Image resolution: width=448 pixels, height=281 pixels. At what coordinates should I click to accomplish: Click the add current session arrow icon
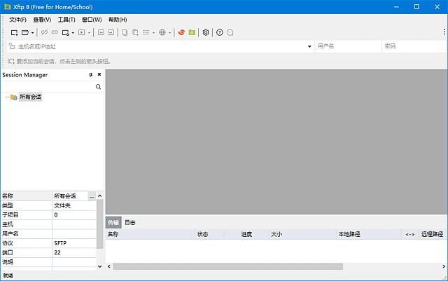pos(11,62)
